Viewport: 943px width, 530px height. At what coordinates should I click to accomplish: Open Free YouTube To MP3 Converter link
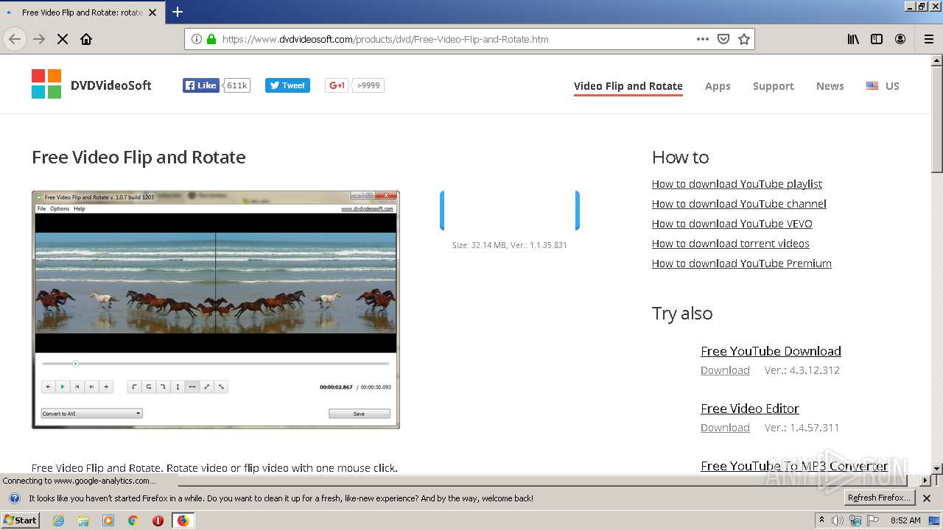(794, 466)
